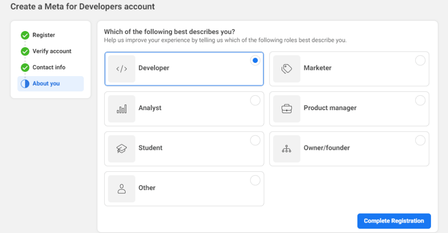Go to the Register step

43,35
